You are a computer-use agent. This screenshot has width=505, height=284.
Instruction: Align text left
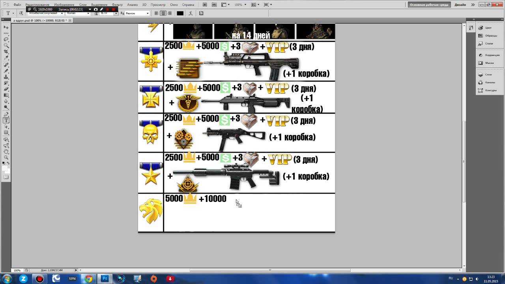pos(157,13)
